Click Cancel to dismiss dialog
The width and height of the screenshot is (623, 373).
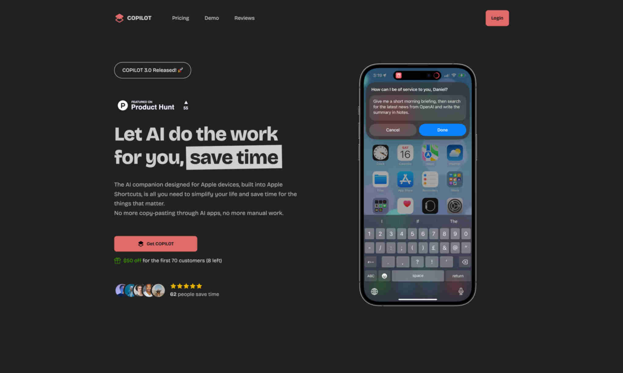pos(392,130)
